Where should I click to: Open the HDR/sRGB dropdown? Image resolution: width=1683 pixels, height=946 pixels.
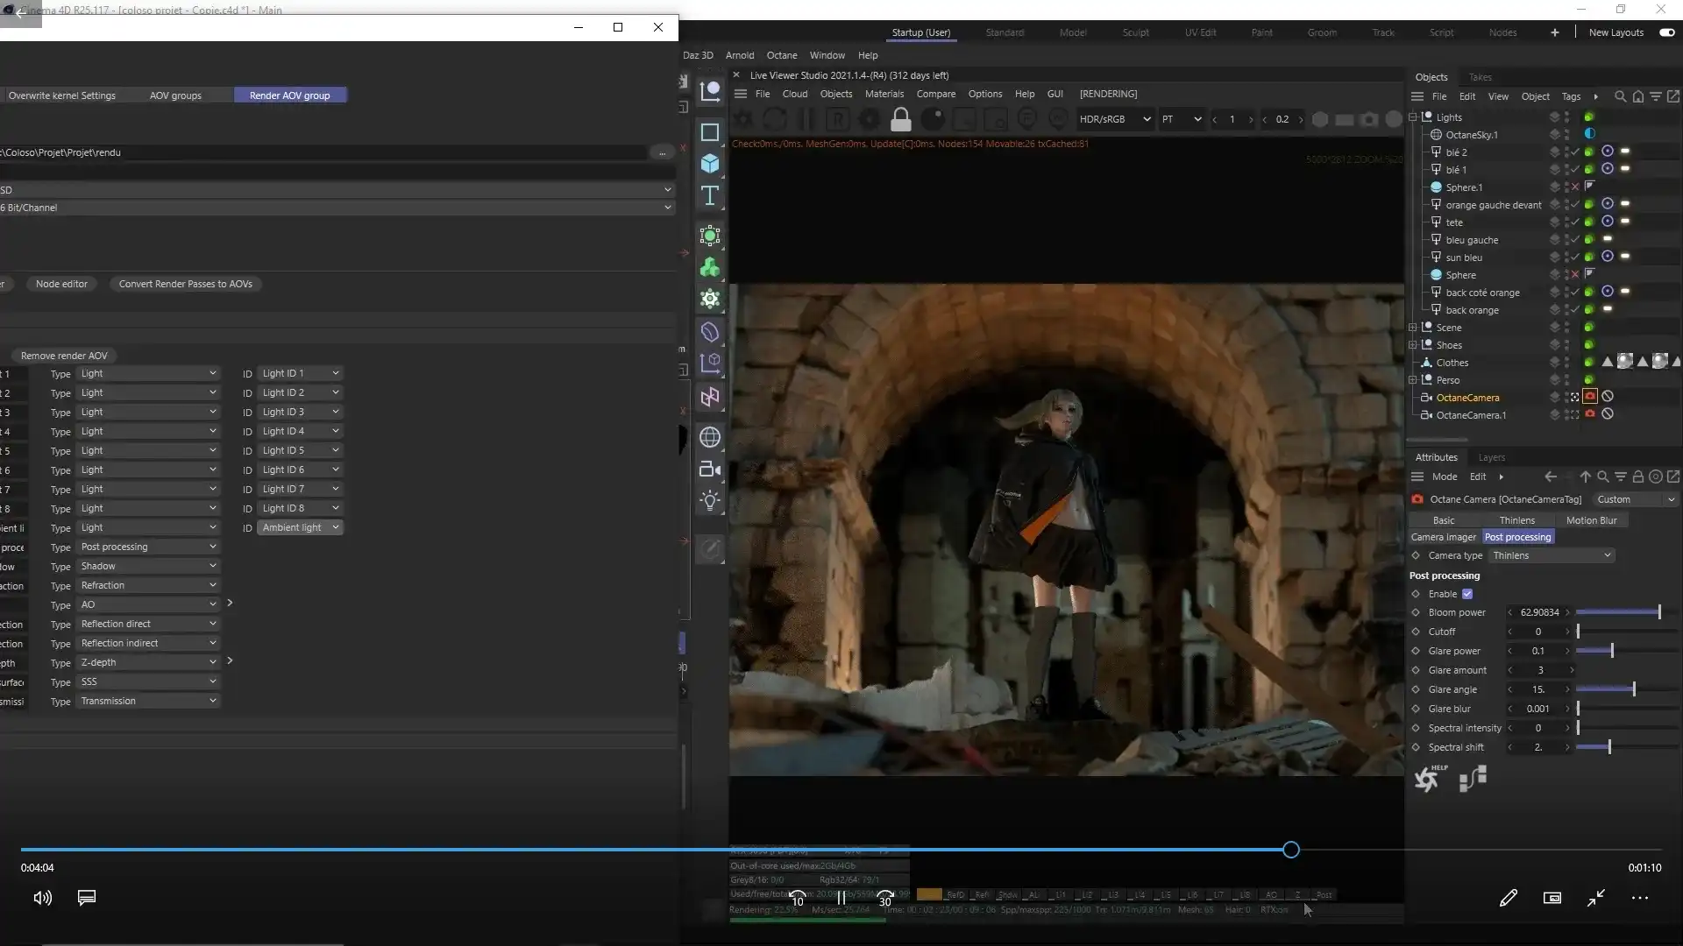tap(1114, 119)
